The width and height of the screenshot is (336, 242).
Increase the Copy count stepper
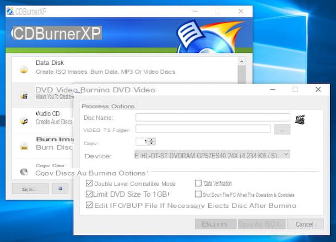[x=151, y=140]
